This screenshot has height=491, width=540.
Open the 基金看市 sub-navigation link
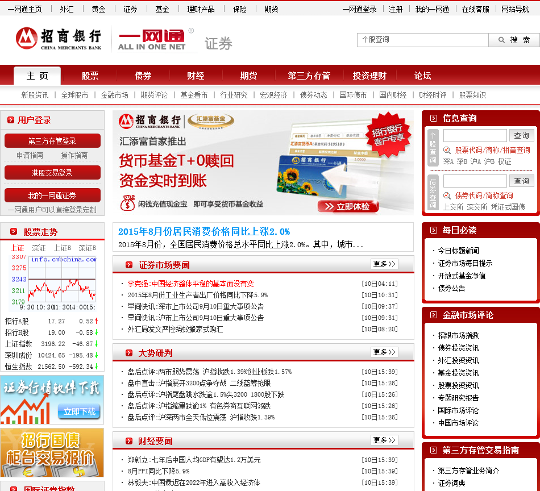[194, 95]
